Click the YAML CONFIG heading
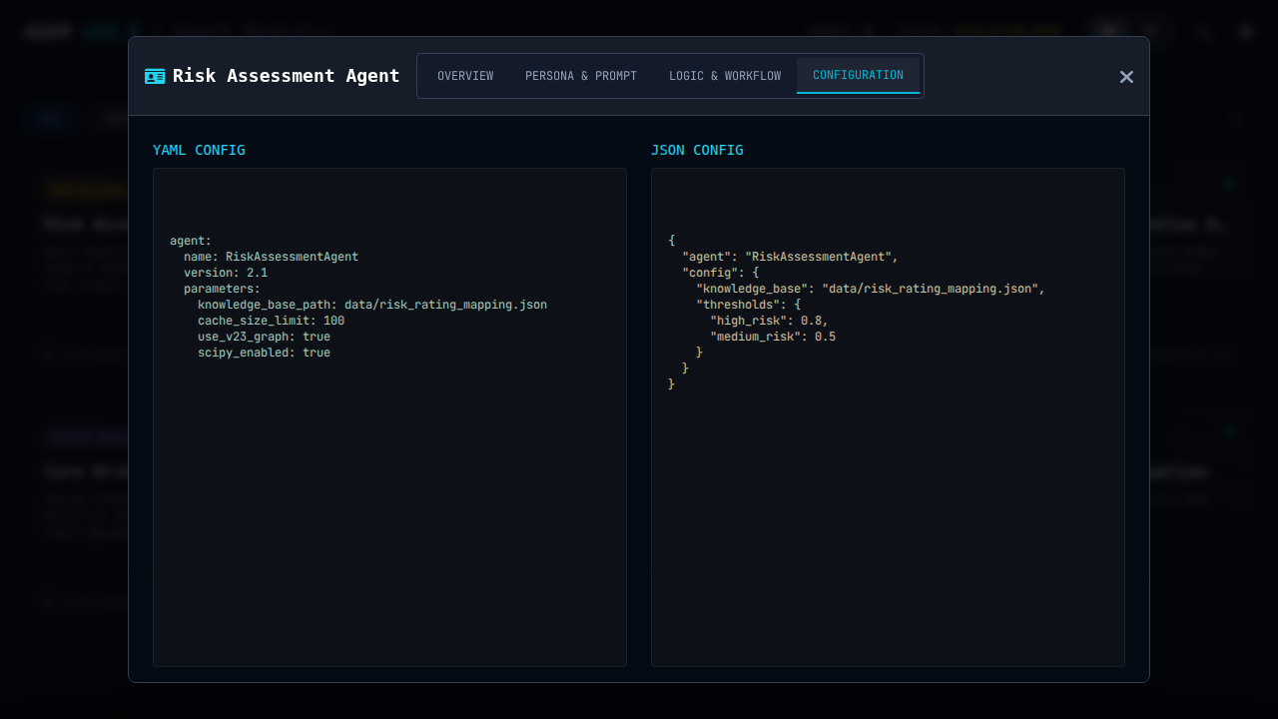 coord(199,150)
